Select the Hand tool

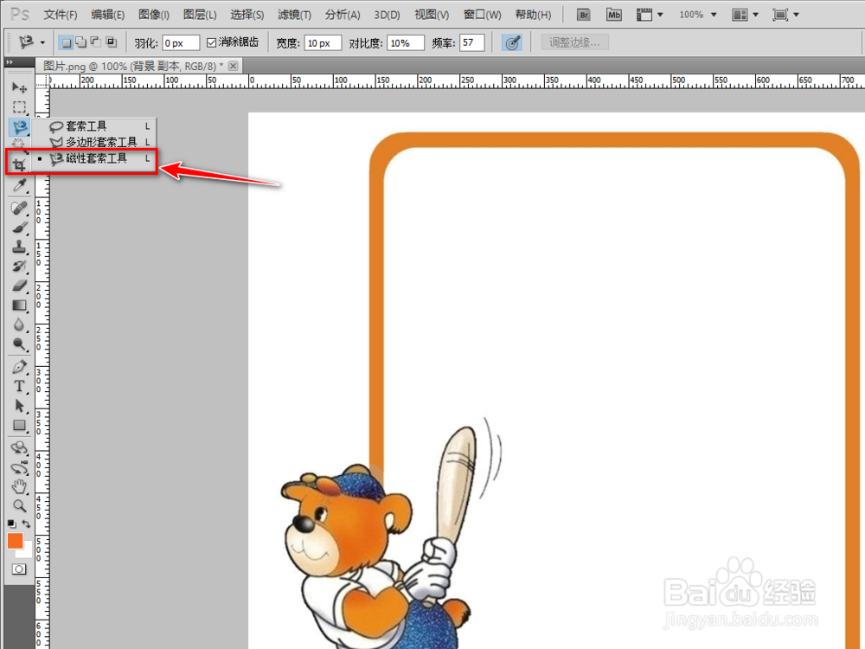coord(19,486)
